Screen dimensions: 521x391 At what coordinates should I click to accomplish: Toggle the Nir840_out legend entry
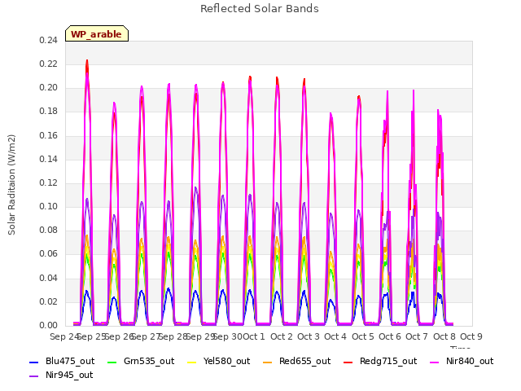pyautogui.click(x=462, y=361)
